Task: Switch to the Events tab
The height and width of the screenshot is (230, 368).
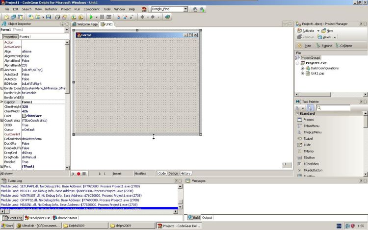Action: (x=24, y=37)
